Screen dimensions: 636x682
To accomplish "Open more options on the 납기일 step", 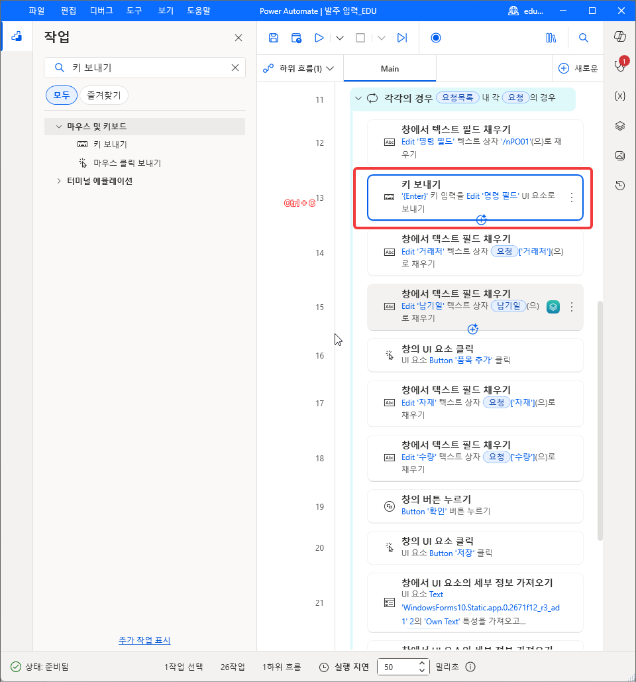I will pyautogui.click(x=571, y=307).
